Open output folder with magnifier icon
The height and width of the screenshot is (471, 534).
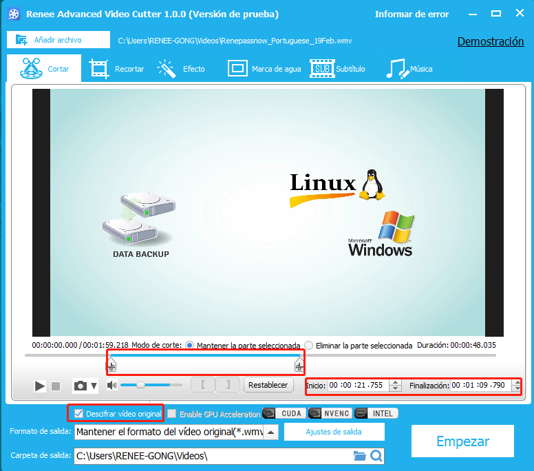point(376,456)
